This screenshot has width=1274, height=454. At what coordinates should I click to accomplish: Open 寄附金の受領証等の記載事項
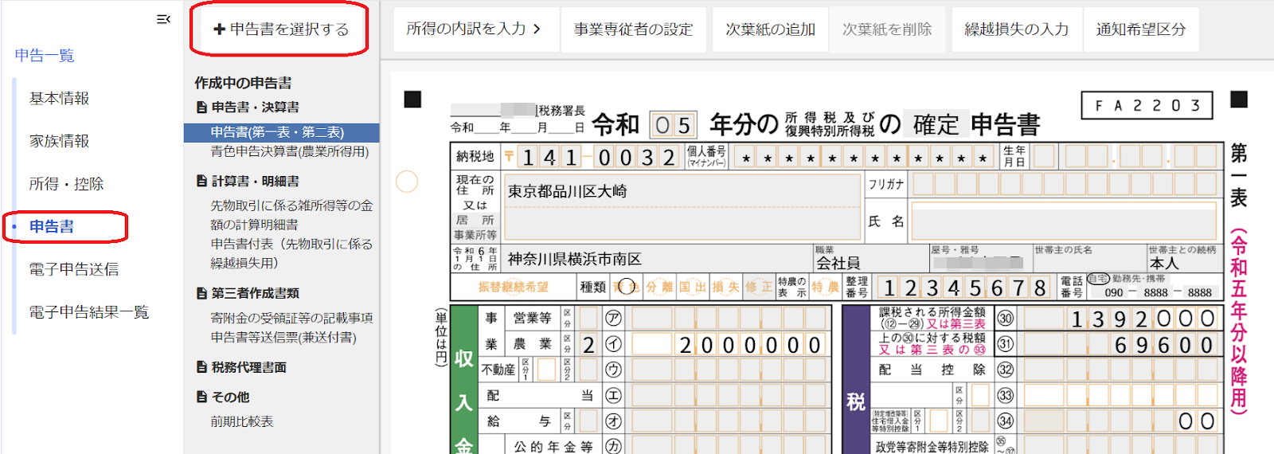tap(291, 318)
